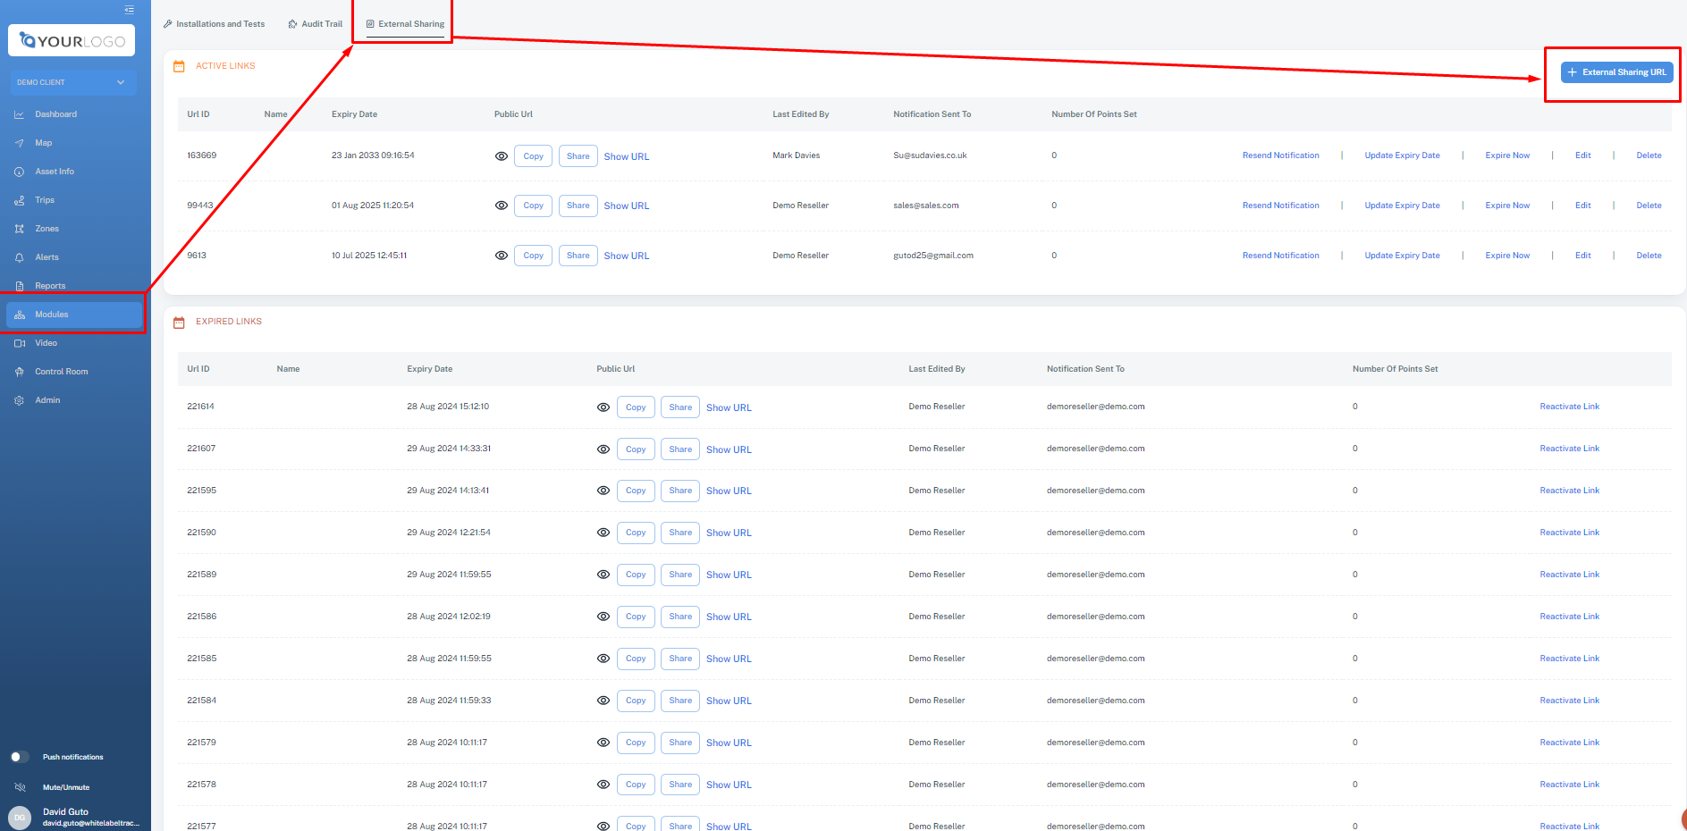Image resolution: width=1687 pixels, height=831 pixels.
Task: Click sales@sales.com cell
Action: click(x=925, y=206)
